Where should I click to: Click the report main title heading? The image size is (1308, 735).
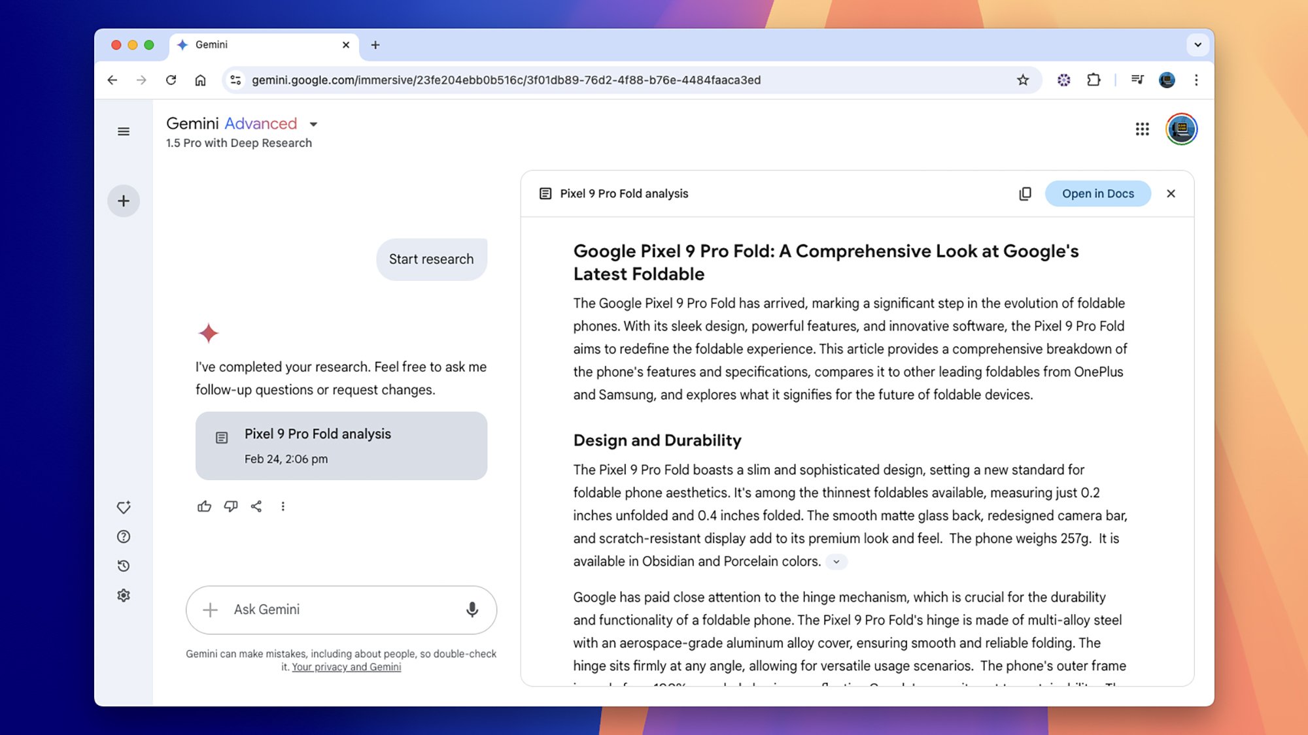826,263
